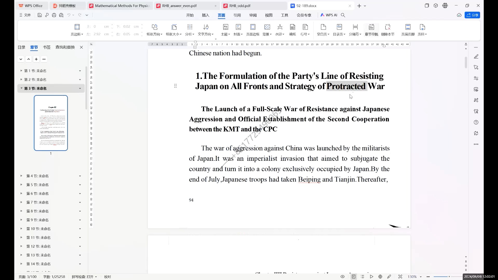The image size is (498, 280).
Task: Collapse the 第3节 section node
Action: (x=21, y=88)
